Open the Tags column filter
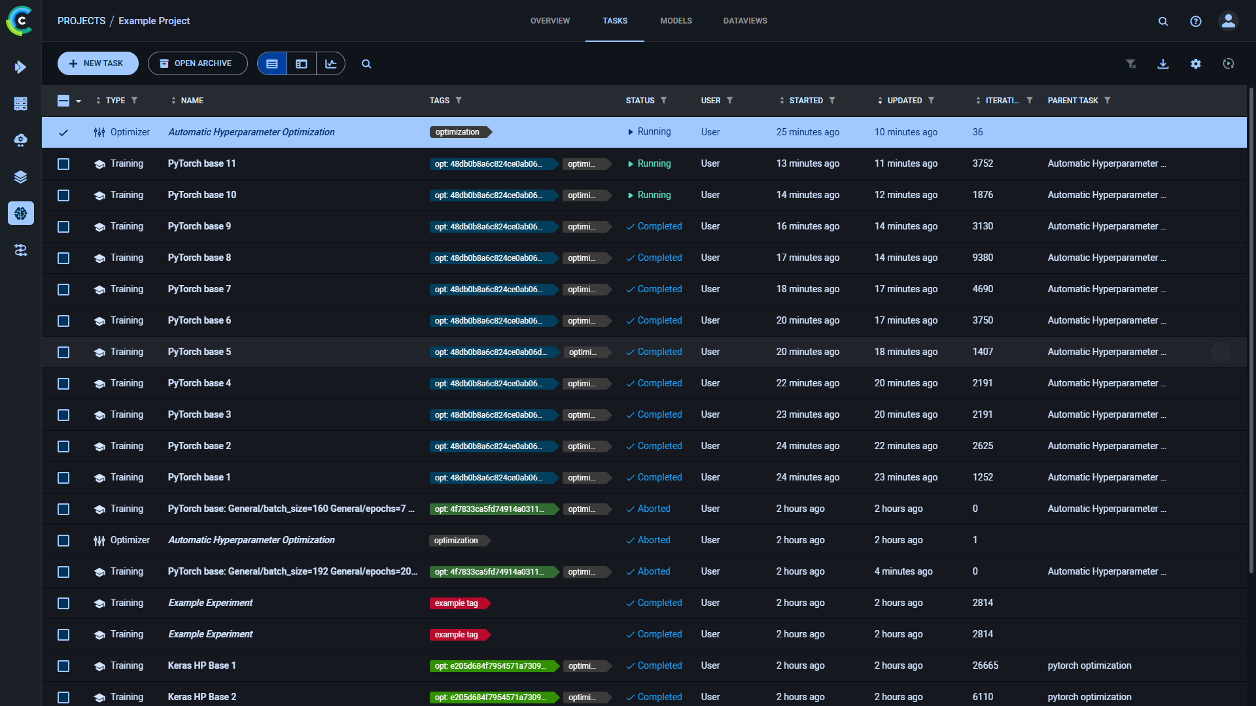This screenshot has width=1256, height=706. pos(459,100)
